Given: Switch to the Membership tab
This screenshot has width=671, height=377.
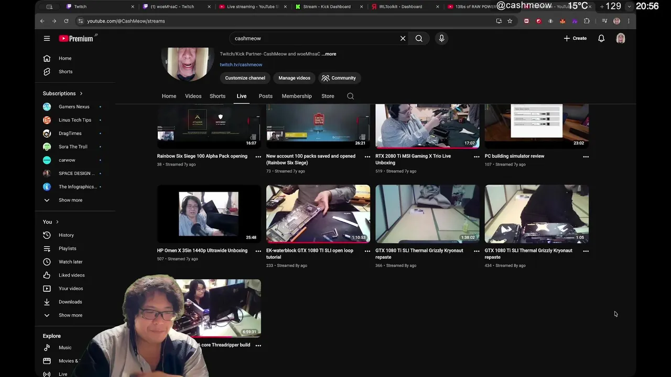Looking at the screenshot, I should pyautogui.click(x=297, y=96).
